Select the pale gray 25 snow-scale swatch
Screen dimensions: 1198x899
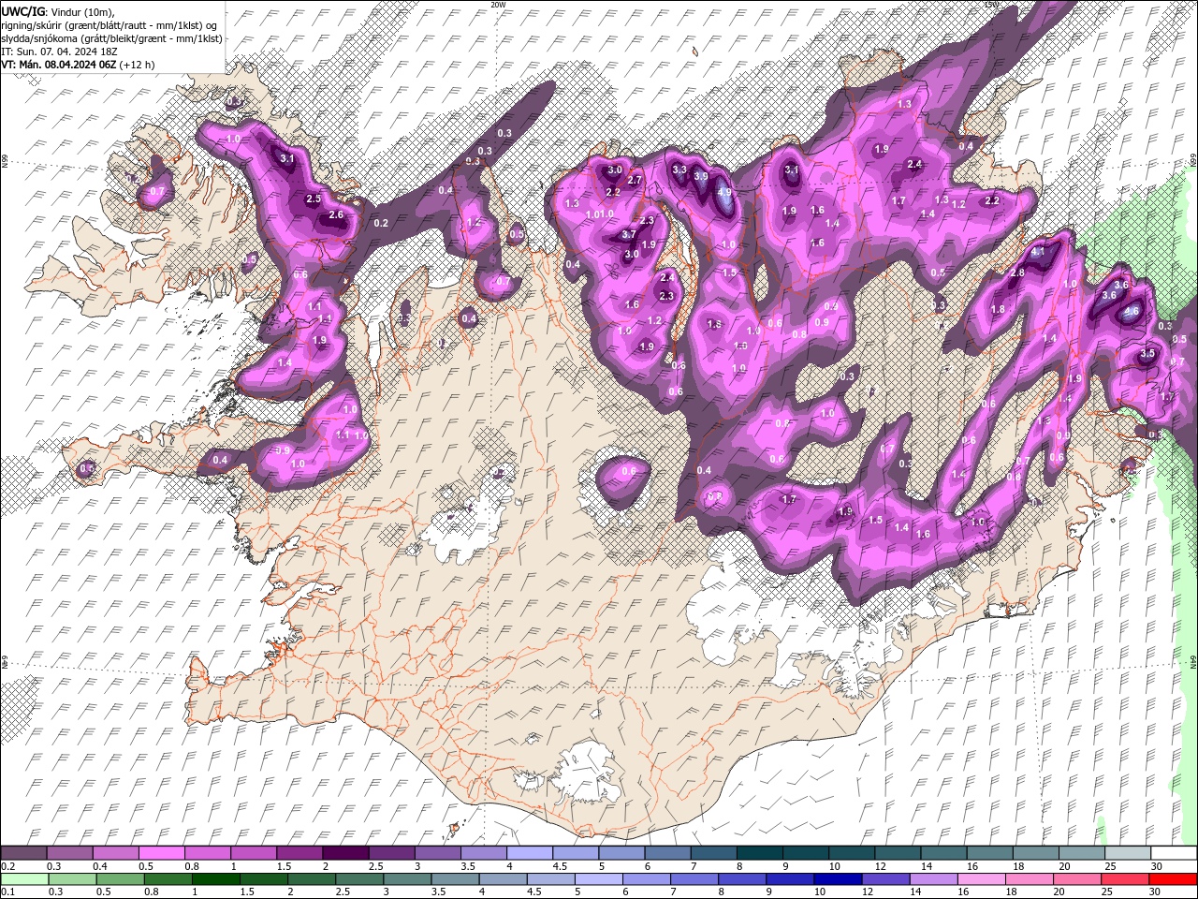coord(1128,853)
